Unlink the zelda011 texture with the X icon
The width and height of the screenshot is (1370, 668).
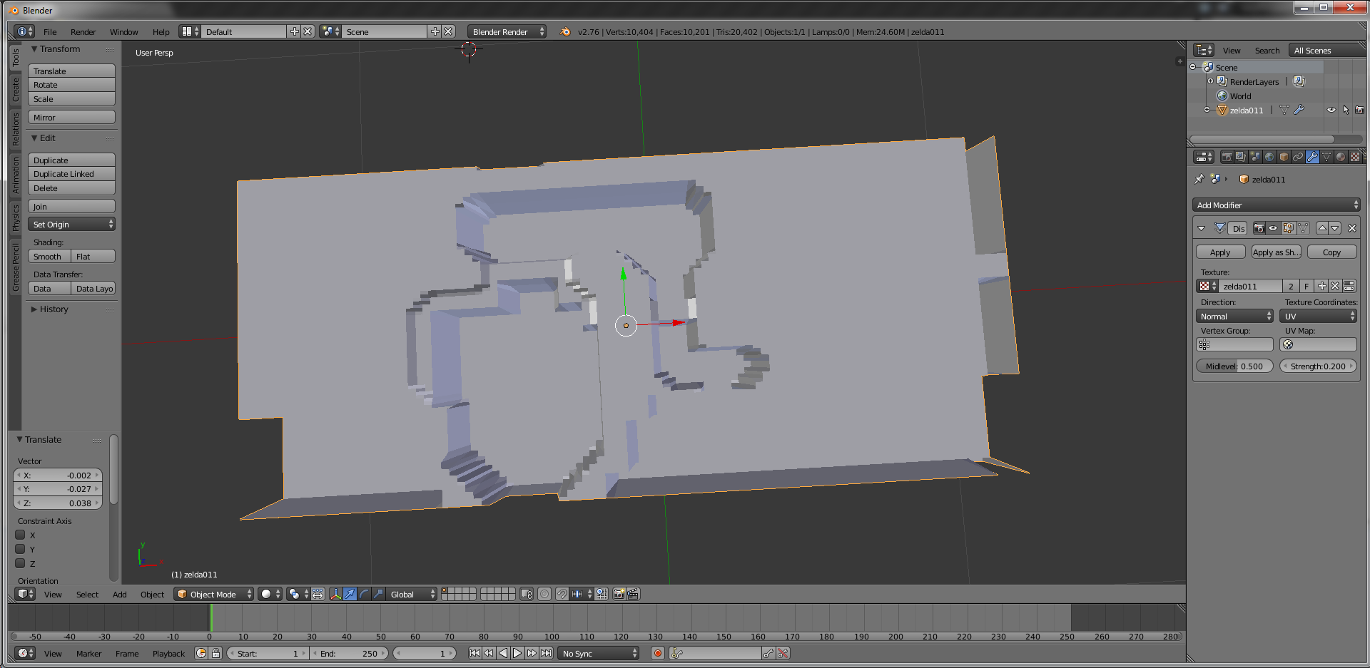[x=1335, y=286]
